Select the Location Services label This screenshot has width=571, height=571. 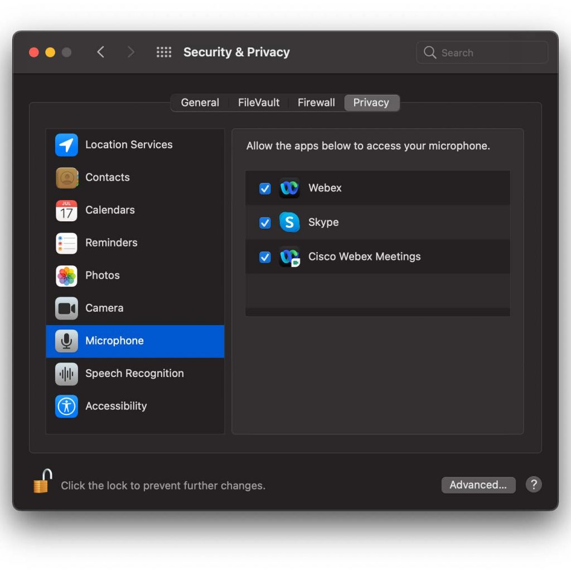pos(129,145)
